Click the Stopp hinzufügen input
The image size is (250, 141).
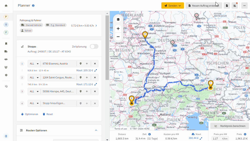click(x=58, y=103)
